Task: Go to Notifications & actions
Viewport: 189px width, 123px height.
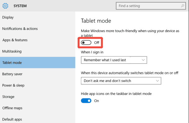Action: click(x=37, y=29)
